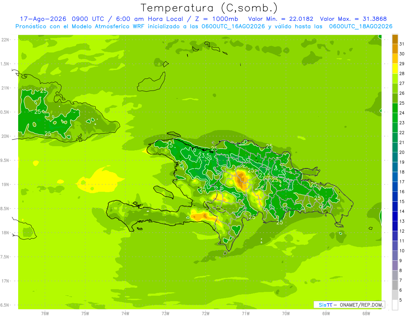Click the dark orange swatch above legend 31
Image resolution: width=411 pixels, height=318 pixels.
pyautogui.click(x=395, y=39)
